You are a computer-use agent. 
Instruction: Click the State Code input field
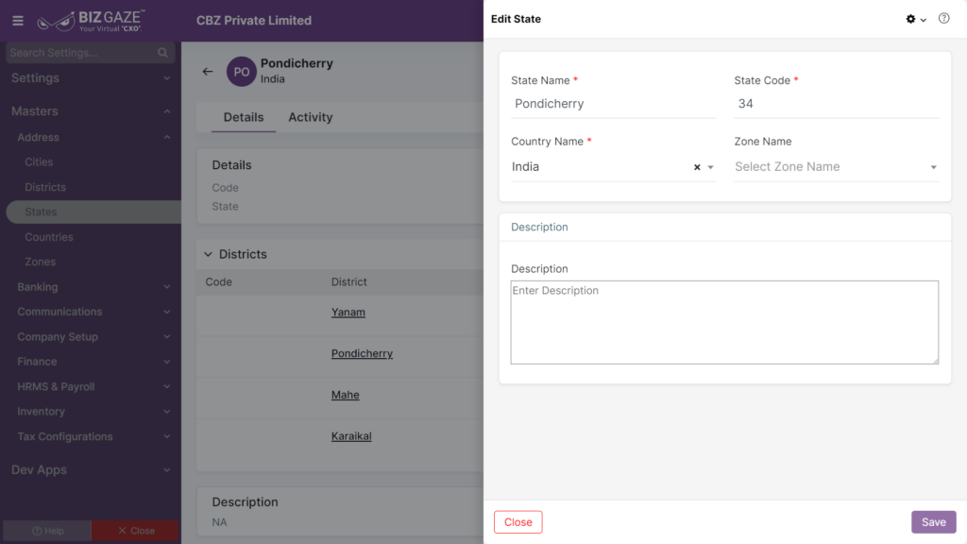click(x=837, y=104)
